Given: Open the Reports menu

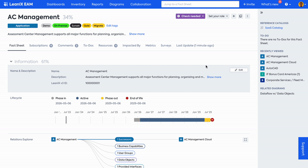Looking at the screenshot, I should (x=97, y=4).
